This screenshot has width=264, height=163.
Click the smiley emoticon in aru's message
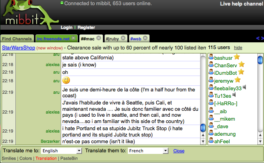[66, 80]
